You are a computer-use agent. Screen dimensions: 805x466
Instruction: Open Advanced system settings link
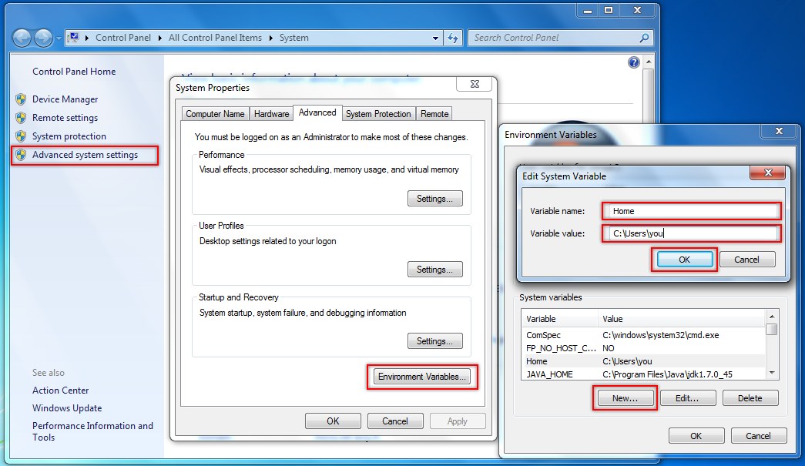click(85, 155)
